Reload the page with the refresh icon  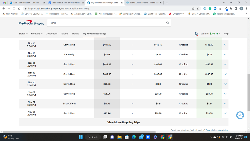[x=14, y=8]
